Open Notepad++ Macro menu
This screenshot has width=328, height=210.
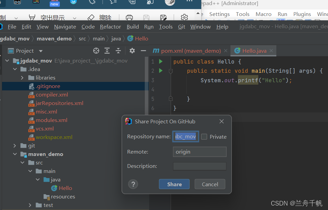[263, 14]
